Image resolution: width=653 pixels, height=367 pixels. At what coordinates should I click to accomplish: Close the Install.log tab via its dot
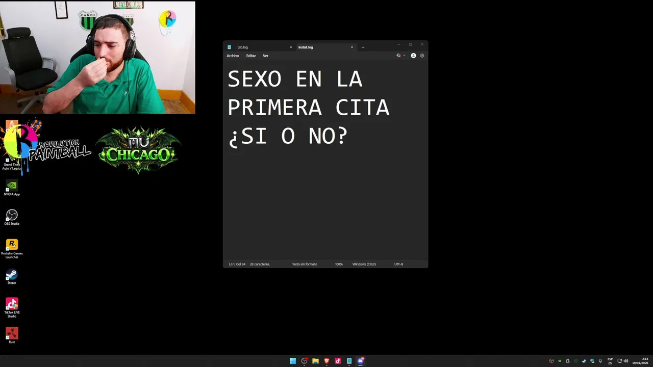pos(351,47)
